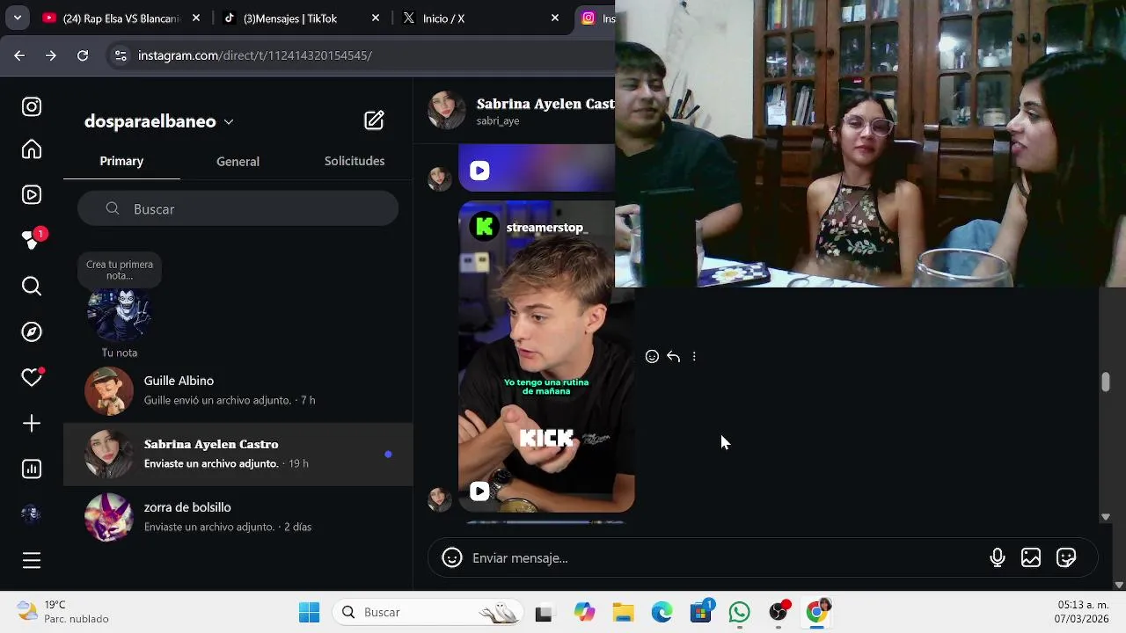Open the Instagram logo home link
Screen dimensions: 1126x633
click(32, 107)
